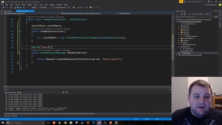Open Task View on the taskbar
The image size is (222, 125).
(x=48, y=123)
